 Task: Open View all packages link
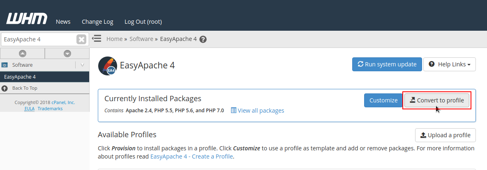258,111
